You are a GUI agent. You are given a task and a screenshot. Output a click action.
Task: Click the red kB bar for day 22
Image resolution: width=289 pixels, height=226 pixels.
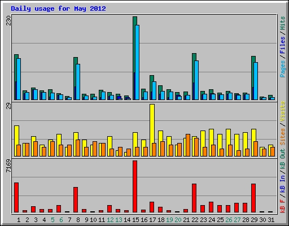194,198
